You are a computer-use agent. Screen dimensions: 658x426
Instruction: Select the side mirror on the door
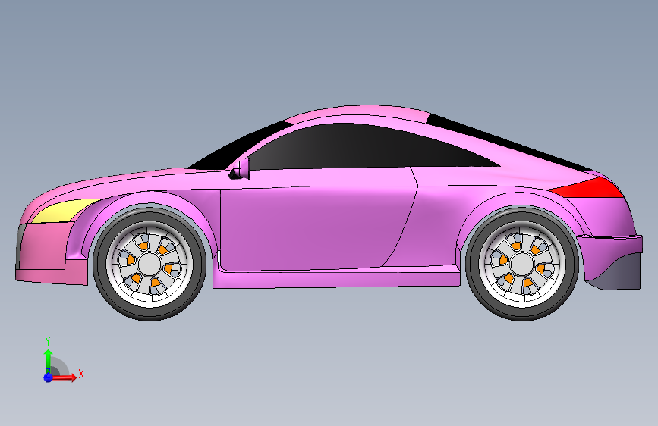coord(240,170)
